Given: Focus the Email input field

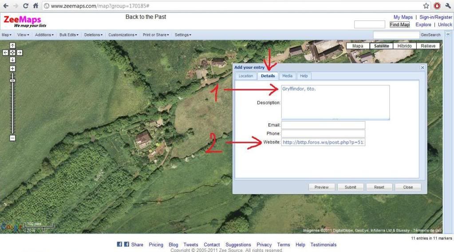Looking at the screenshot, I should pos(323,125).
